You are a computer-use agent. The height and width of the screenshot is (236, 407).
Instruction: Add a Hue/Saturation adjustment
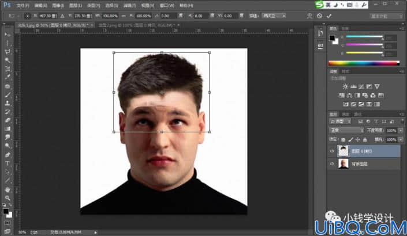click(x=342, y=96)
